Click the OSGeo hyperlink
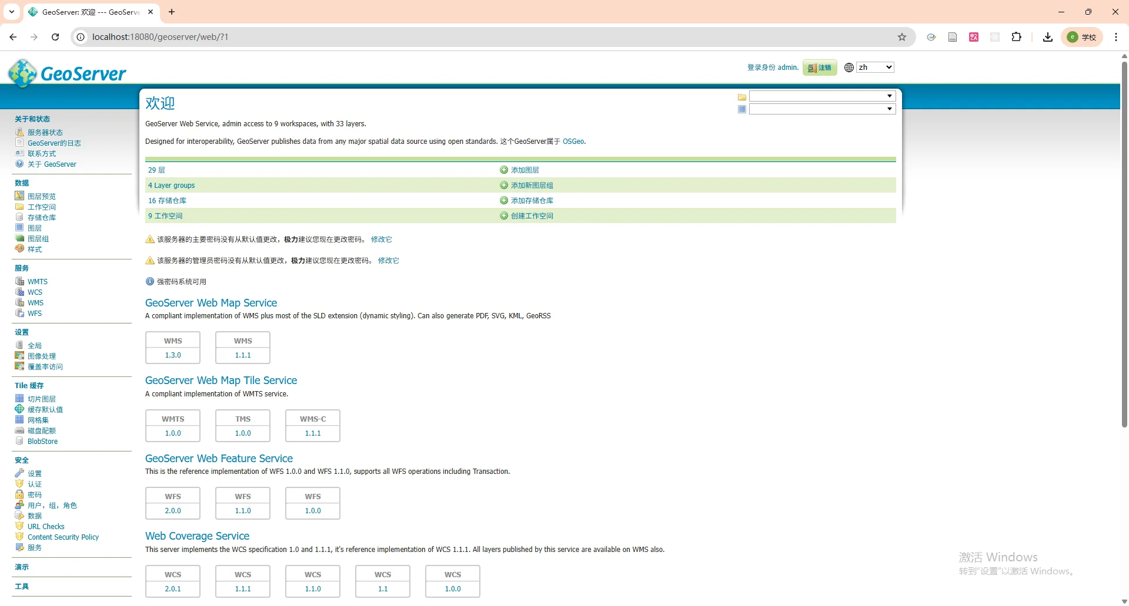1129x606 pixels. [573, 142]
